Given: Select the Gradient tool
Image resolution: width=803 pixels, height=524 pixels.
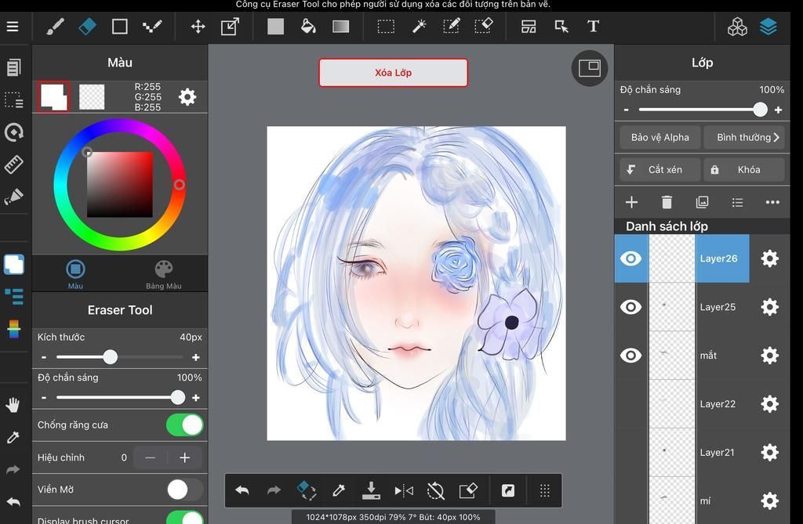Looking at the screenshot, I should click(x=340, y=27).
